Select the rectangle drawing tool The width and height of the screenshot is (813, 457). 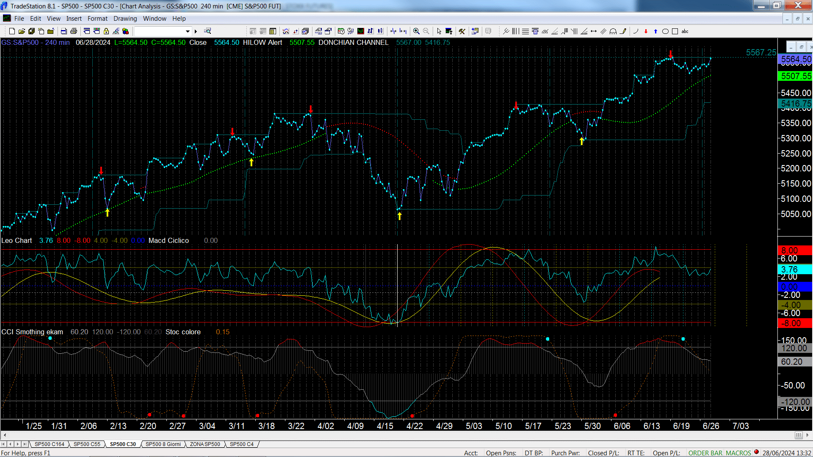pos(675,31)
